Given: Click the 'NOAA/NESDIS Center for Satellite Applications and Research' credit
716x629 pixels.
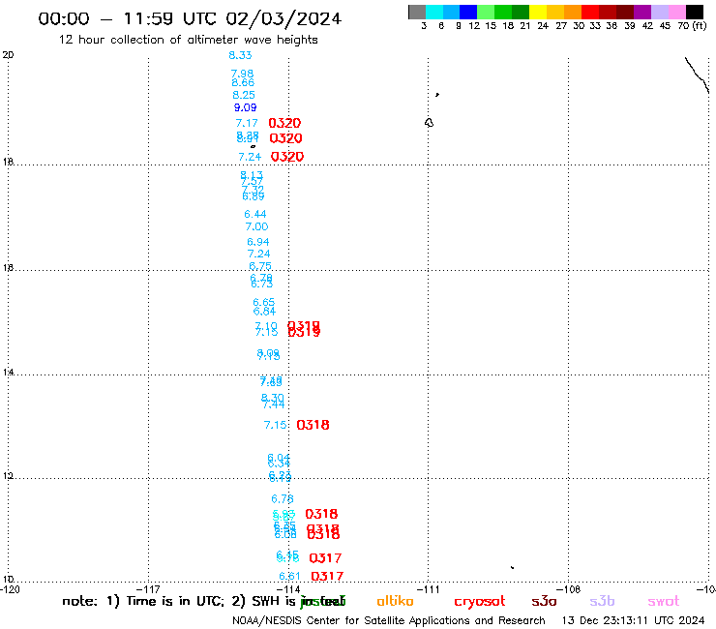Looking at the screenshot, I should [x=389, y=621].
